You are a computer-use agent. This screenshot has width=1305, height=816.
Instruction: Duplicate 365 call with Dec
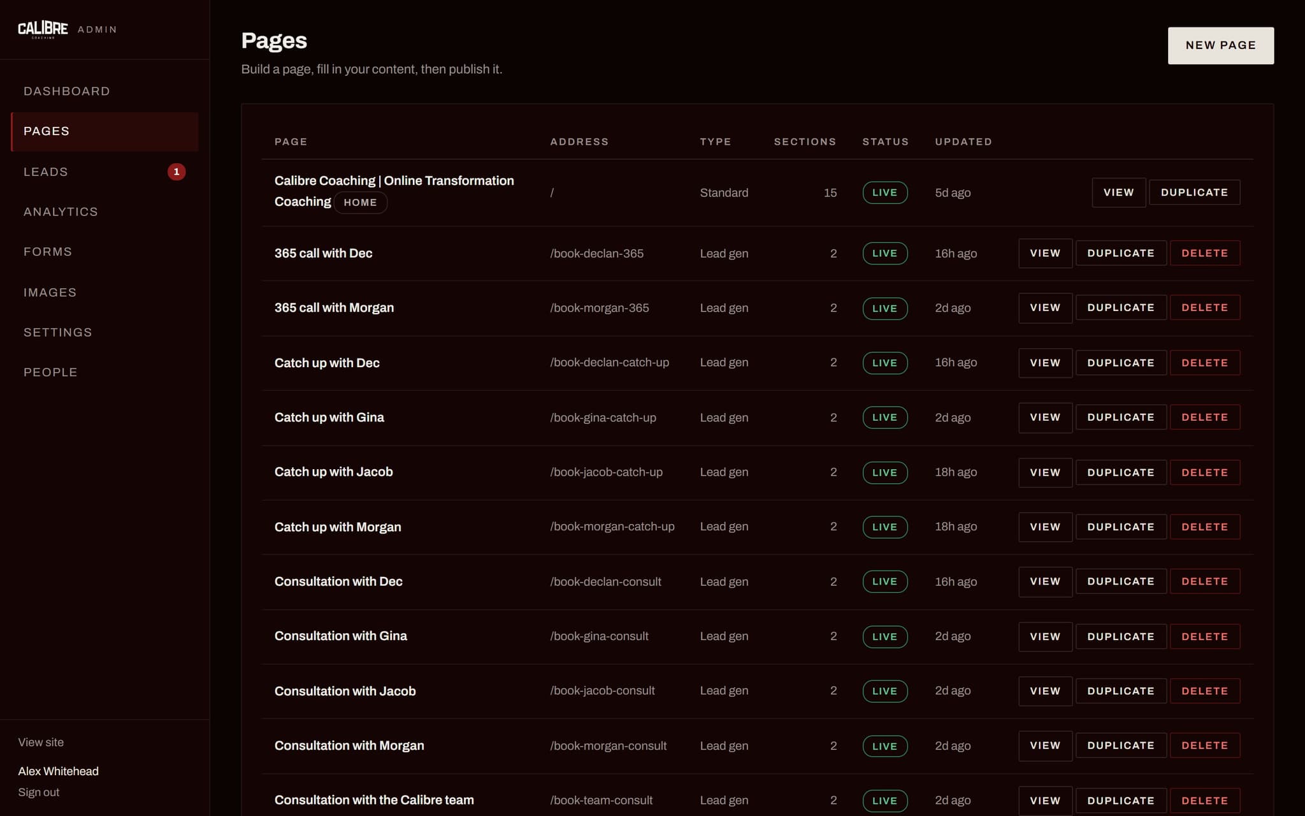[x=1121, y=253]
